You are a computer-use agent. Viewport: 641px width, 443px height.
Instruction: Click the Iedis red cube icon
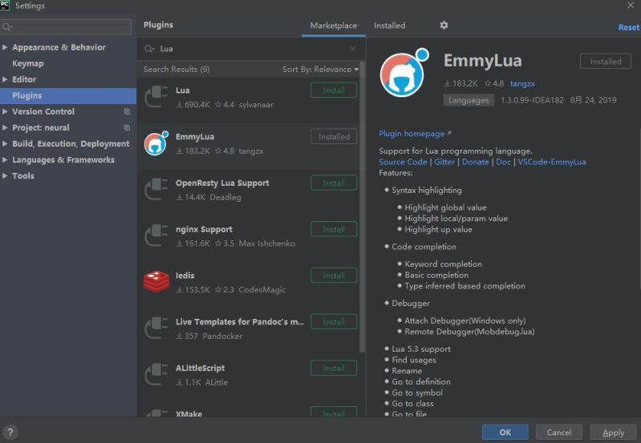[x=156, y=282]
